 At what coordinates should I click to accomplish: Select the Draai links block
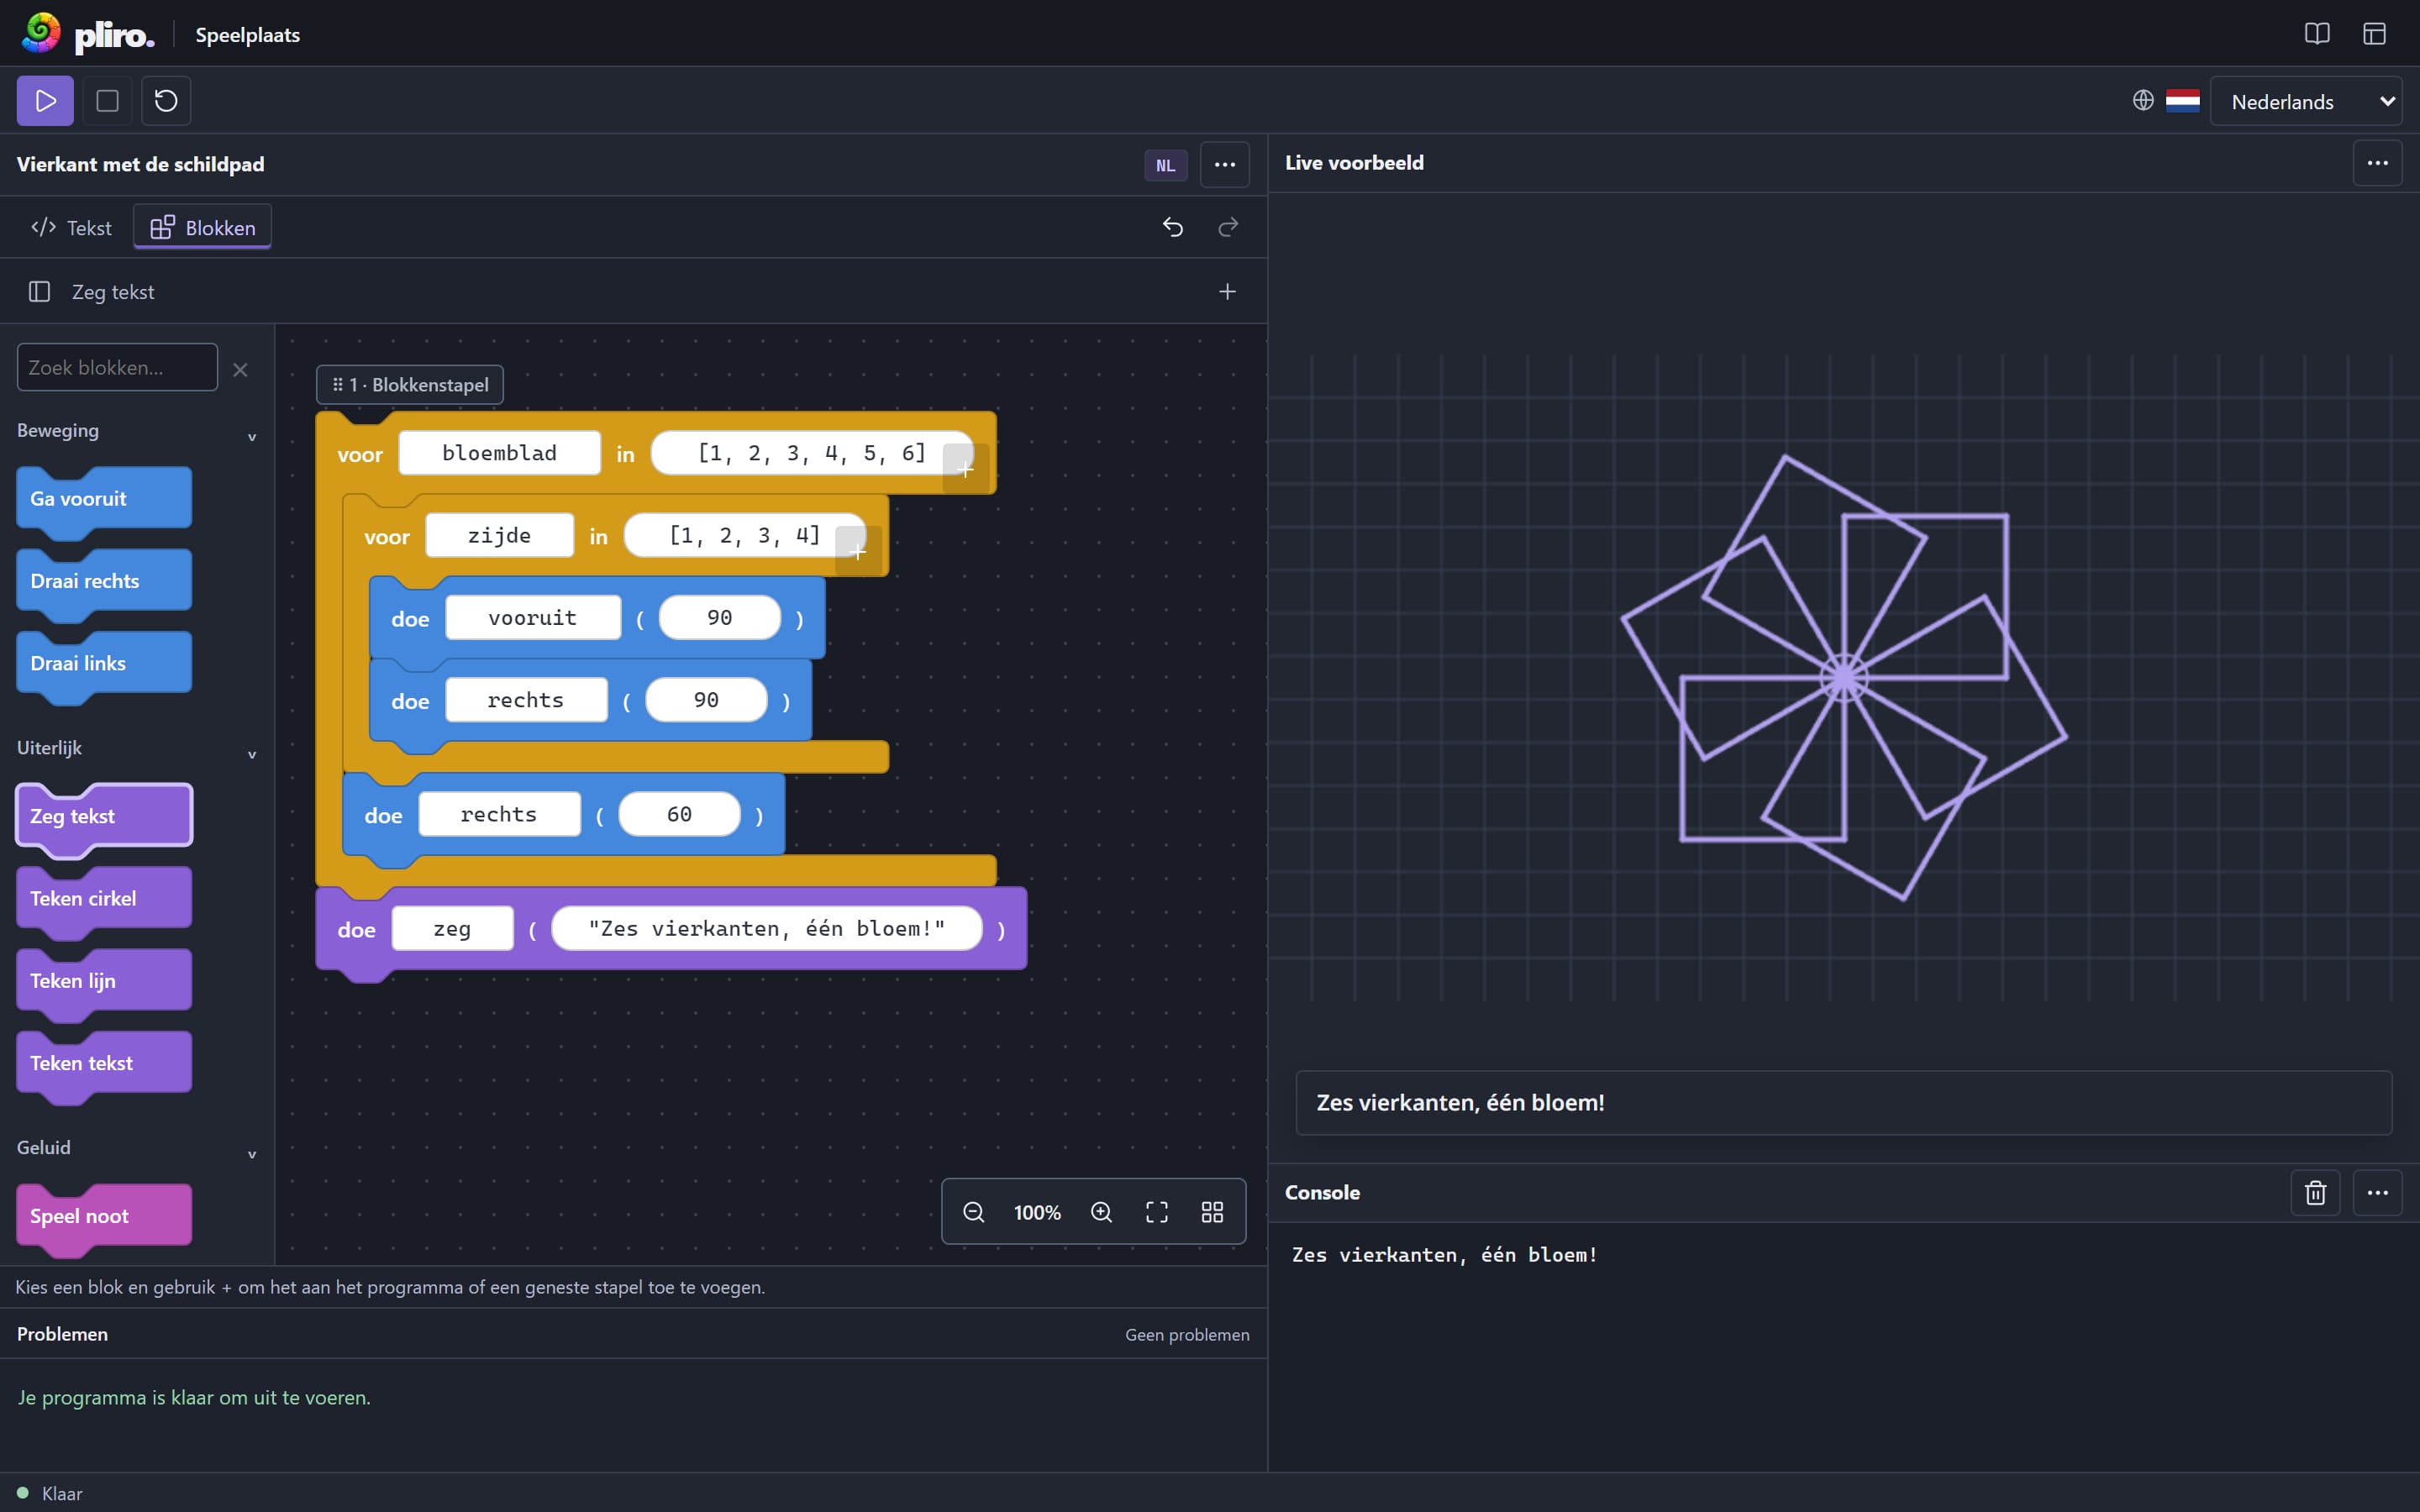(104, 664)
